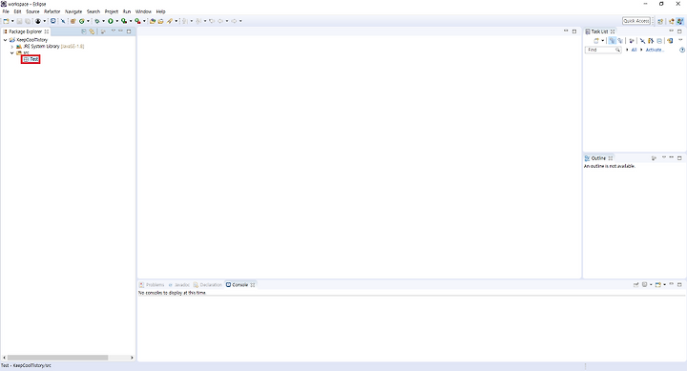Select the KeepCoolTistory project row

tap(29, 40)
